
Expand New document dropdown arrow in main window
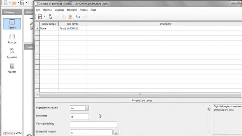point(10,3)
